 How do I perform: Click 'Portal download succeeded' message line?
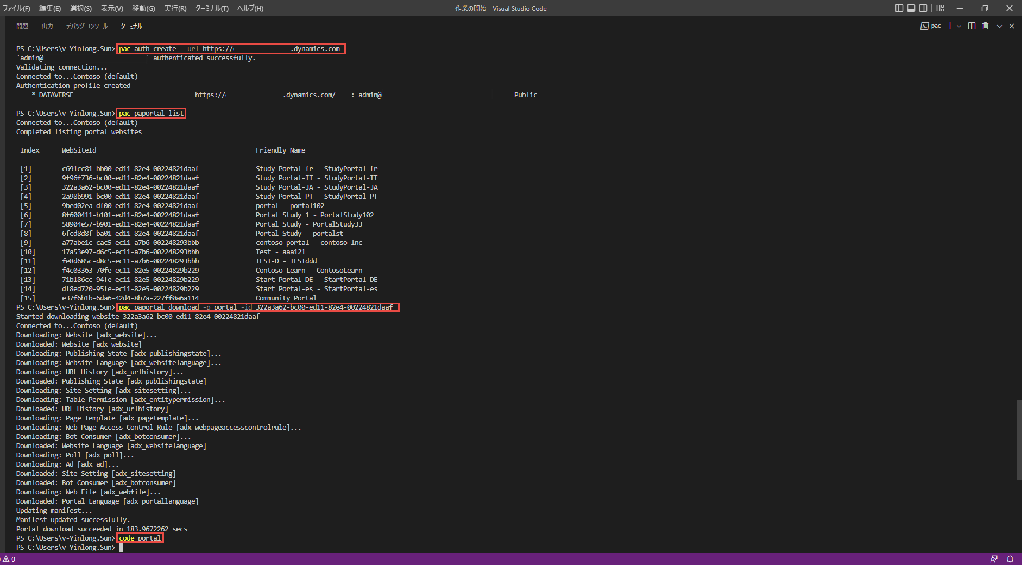pyautogui.click(x=102, y=529)
